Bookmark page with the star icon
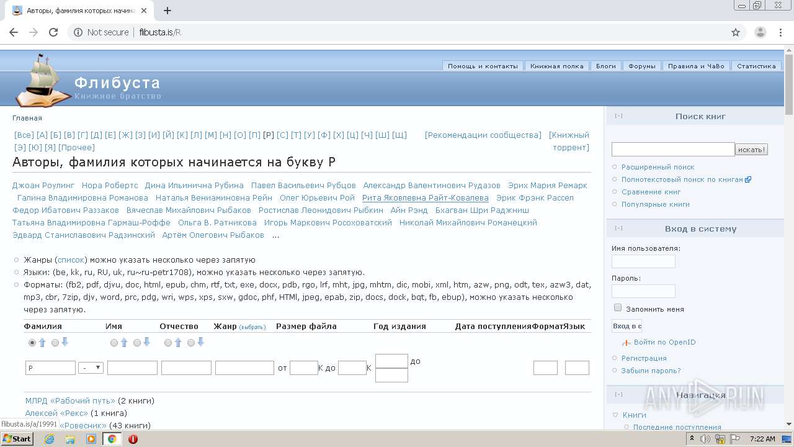Viewport: 794px width, 447px height. coord(736,32)
